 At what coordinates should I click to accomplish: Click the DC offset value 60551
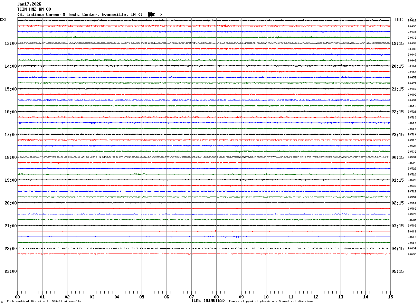[x=412, y=197]
